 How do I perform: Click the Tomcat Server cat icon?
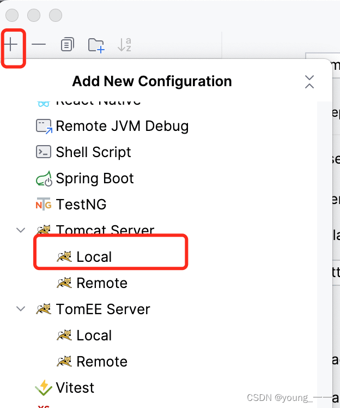point(44,230)
